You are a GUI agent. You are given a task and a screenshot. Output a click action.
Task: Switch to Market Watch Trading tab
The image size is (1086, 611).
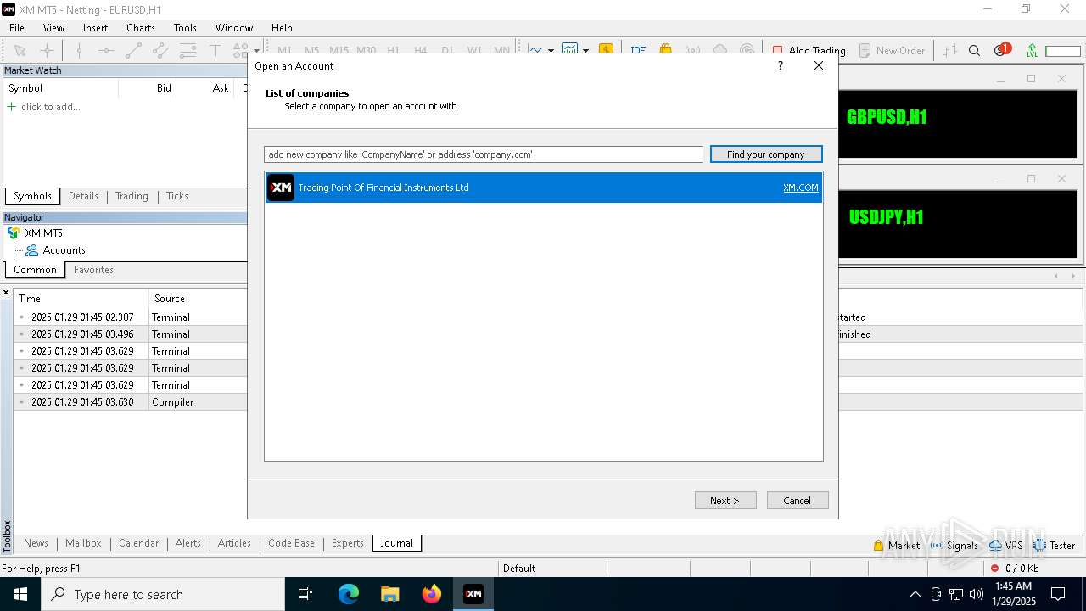pyautogui.click(x=132, y=196)
